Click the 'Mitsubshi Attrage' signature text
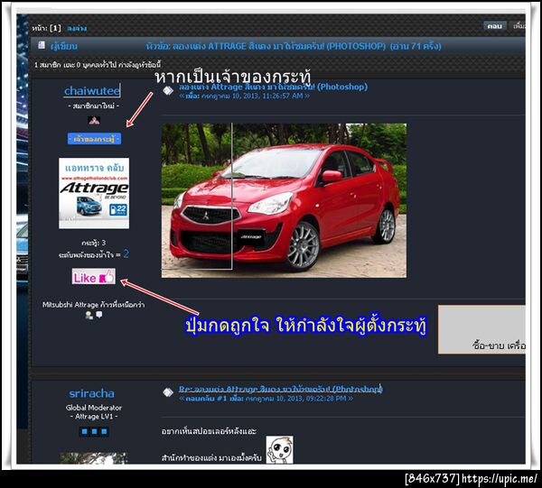 tap(94, 305)
